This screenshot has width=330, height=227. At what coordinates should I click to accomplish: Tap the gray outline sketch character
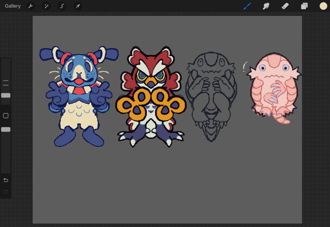[211, 97]
